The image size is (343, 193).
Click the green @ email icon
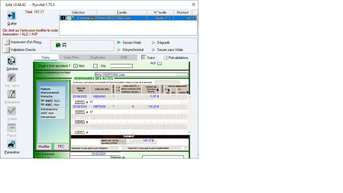(x=58, y=45)
